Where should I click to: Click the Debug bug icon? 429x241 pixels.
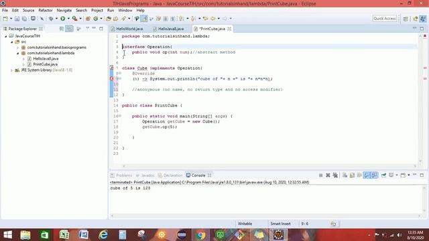tap(51, 19)
